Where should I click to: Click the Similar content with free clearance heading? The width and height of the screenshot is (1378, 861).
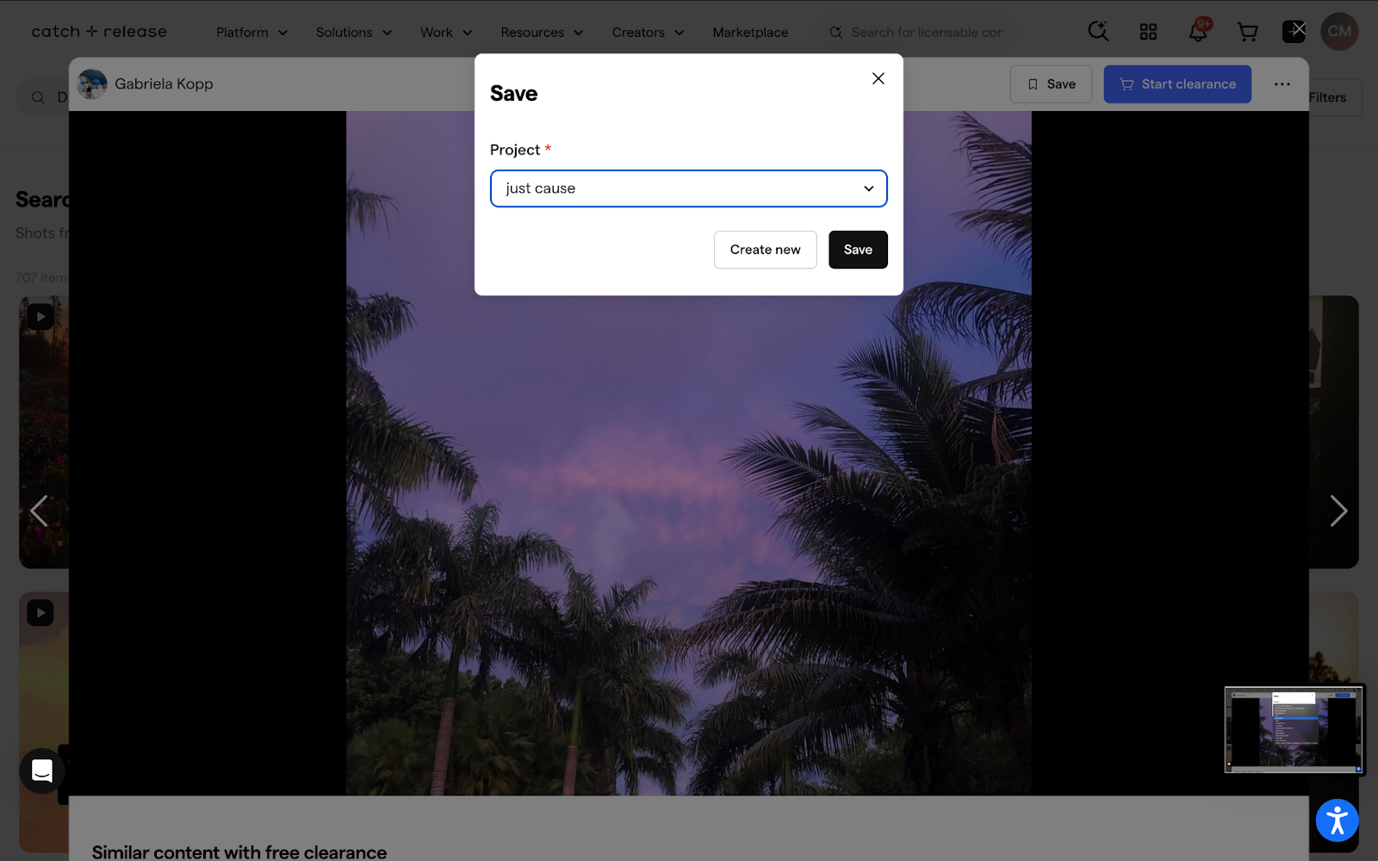click(239, 852)
